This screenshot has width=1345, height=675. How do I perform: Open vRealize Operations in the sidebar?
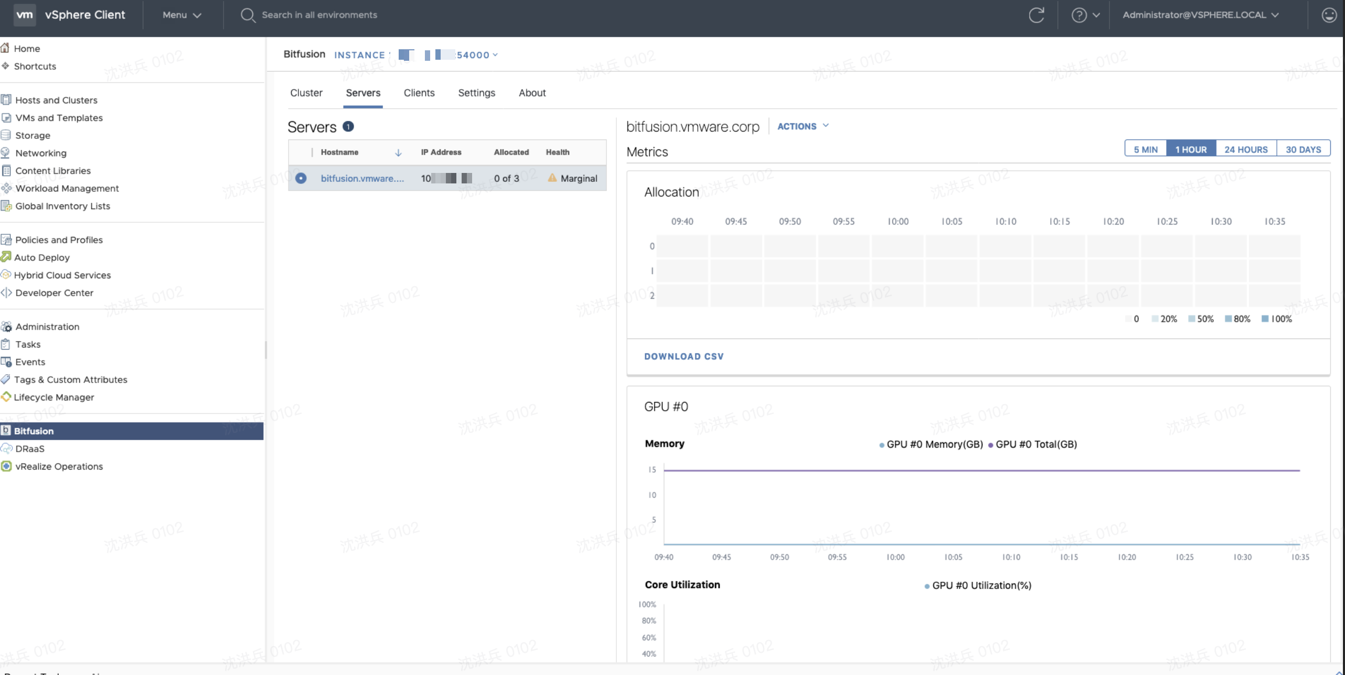point(59,466)
